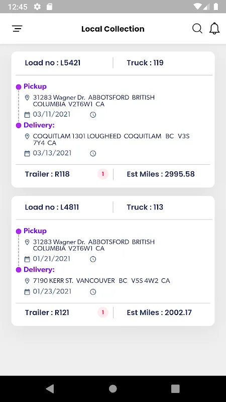Select Truck : 119 label
The image size is (226, 402).
(x=145, y=63)
